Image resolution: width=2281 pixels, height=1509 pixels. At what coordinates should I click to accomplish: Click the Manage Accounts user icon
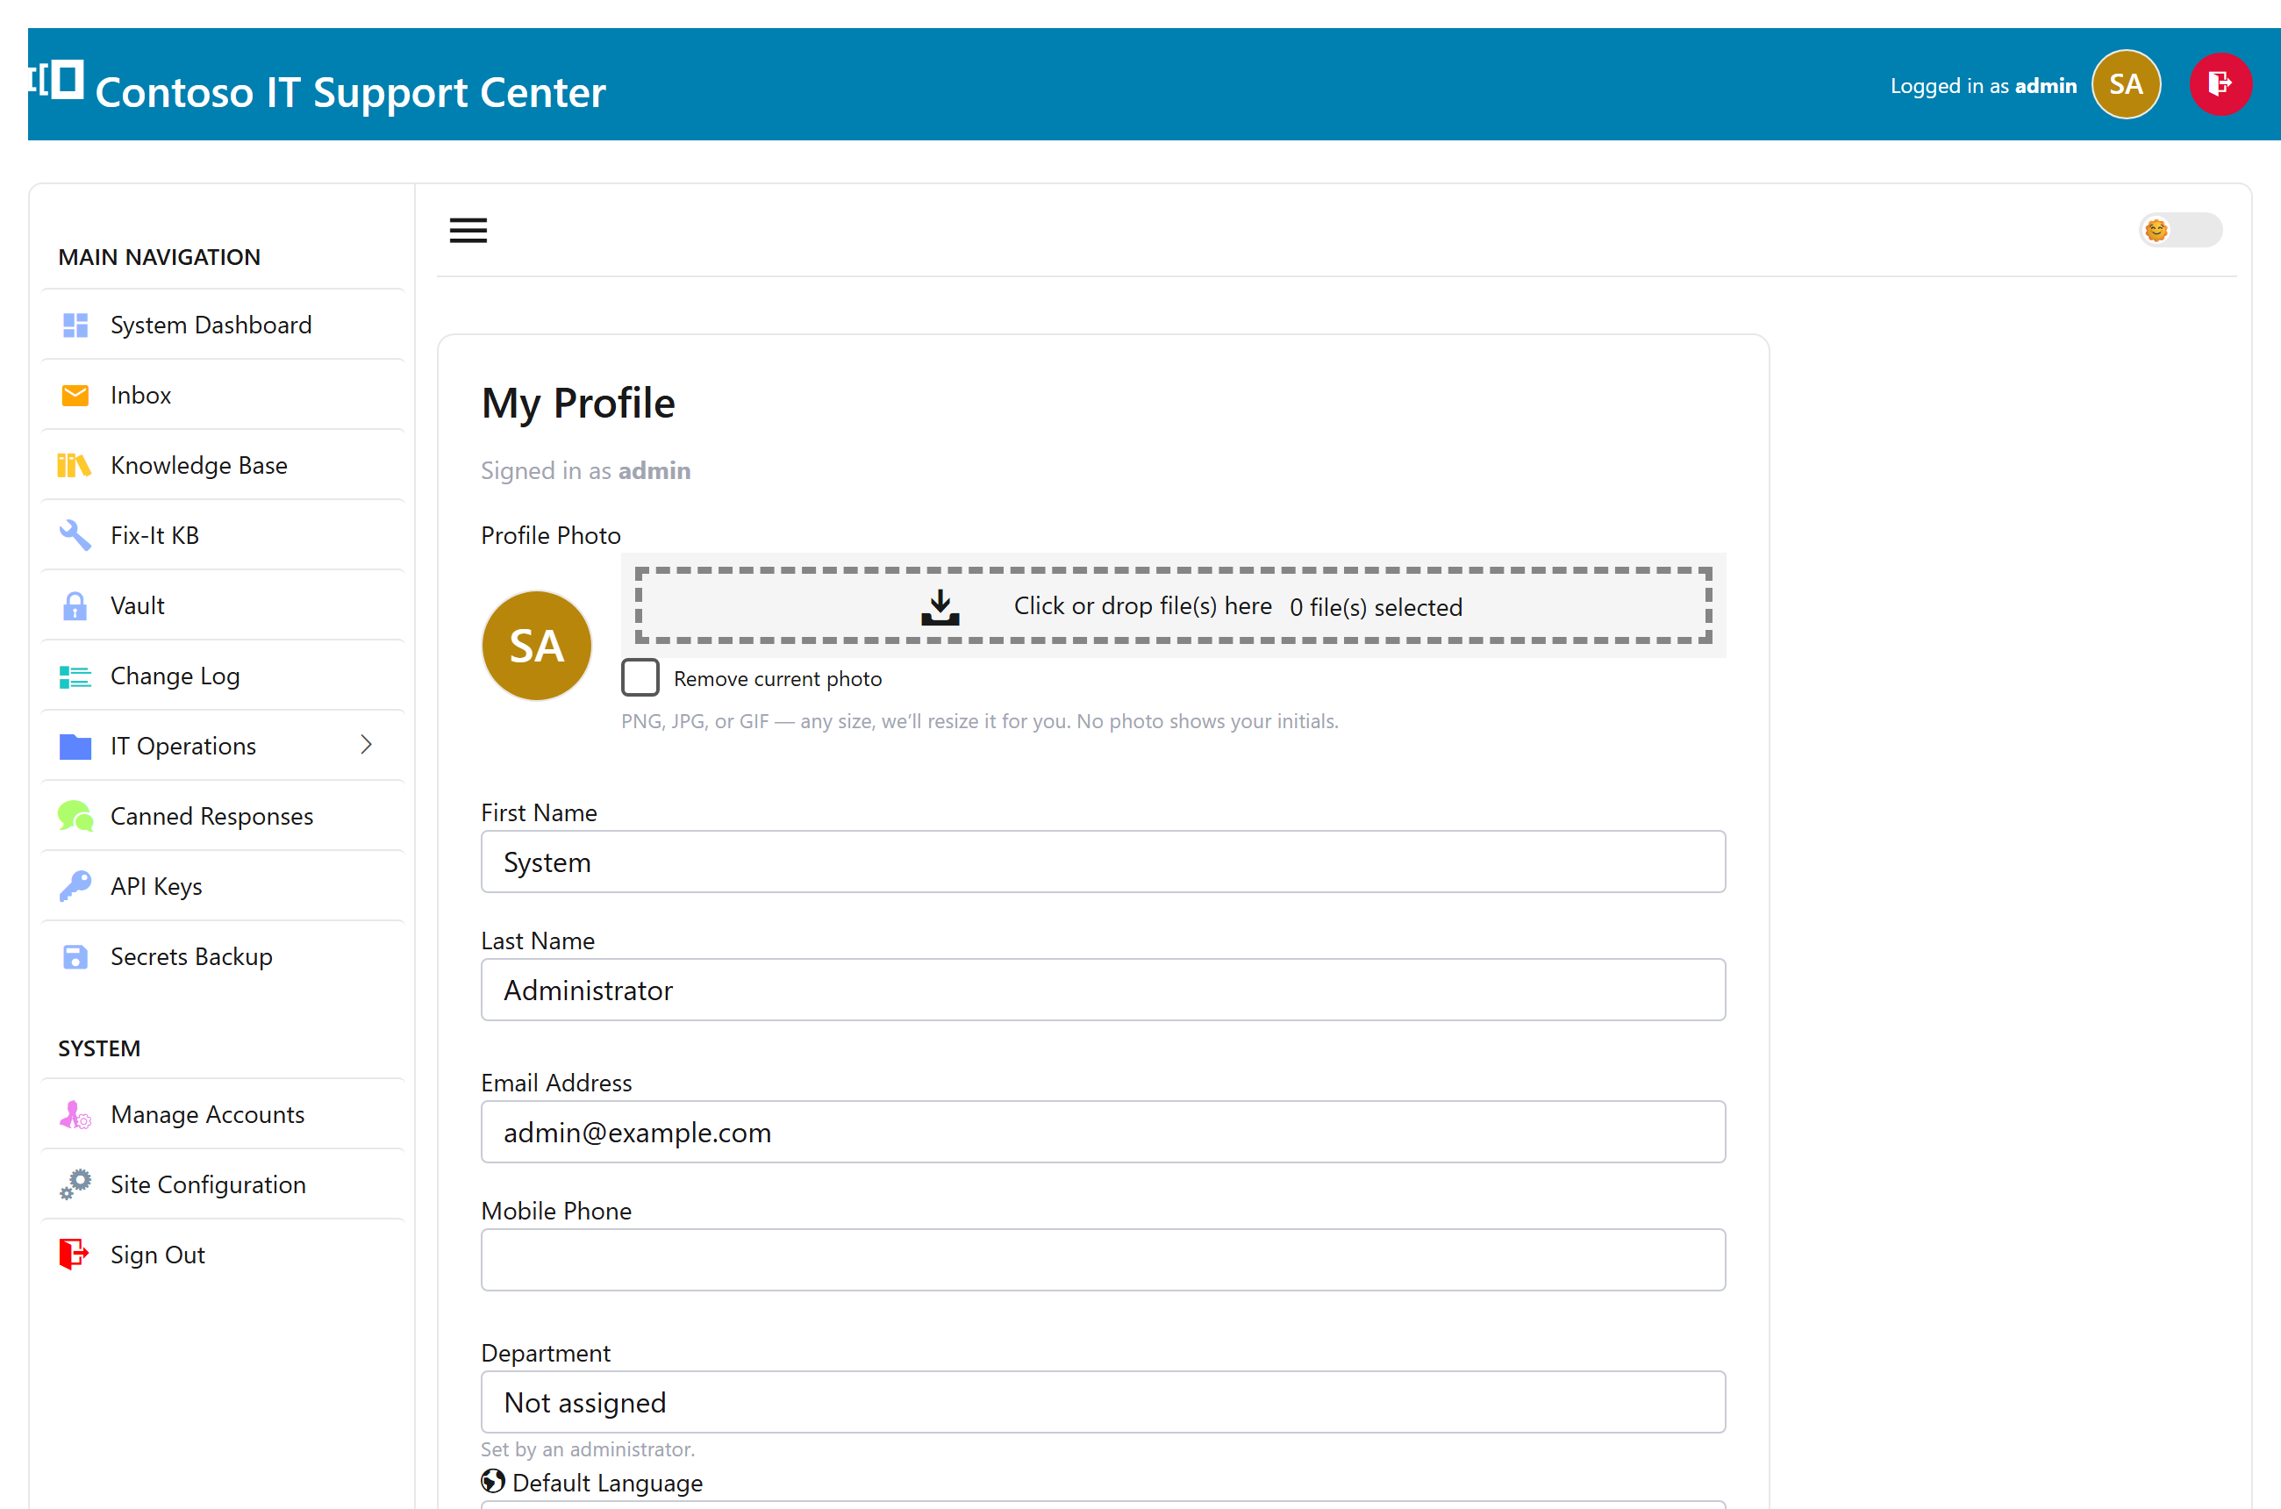coord(75,1114)
